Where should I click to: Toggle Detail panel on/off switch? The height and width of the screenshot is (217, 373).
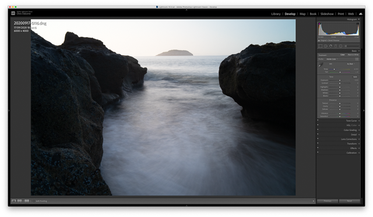coord(318,134)
